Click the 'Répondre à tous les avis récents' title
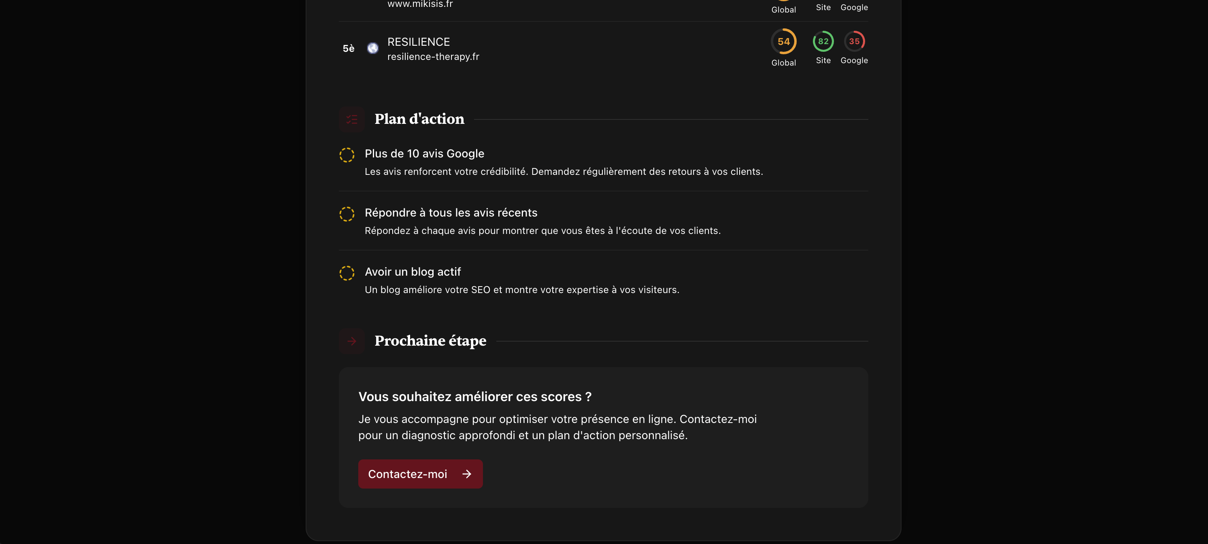 coord(451,213)
